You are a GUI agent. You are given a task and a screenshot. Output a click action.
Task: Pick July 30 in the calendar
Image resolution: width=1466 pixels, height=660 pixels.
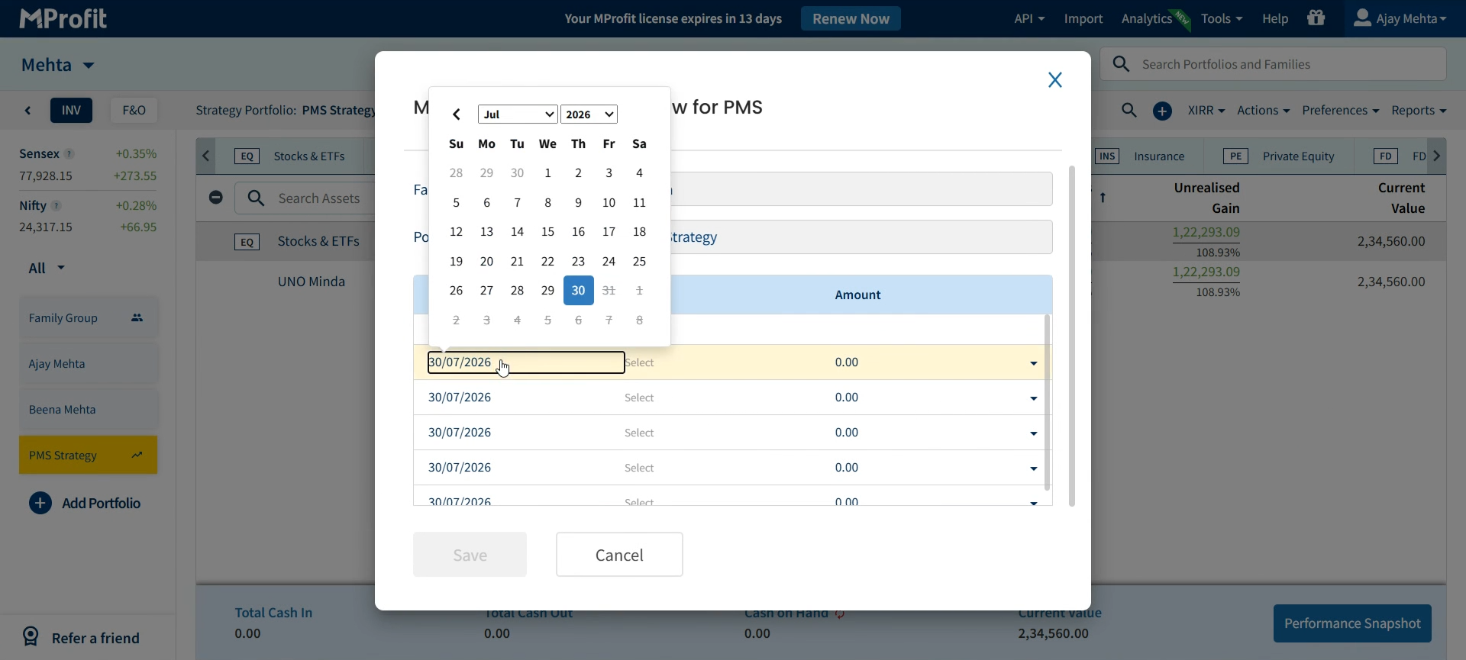[579, 291]
